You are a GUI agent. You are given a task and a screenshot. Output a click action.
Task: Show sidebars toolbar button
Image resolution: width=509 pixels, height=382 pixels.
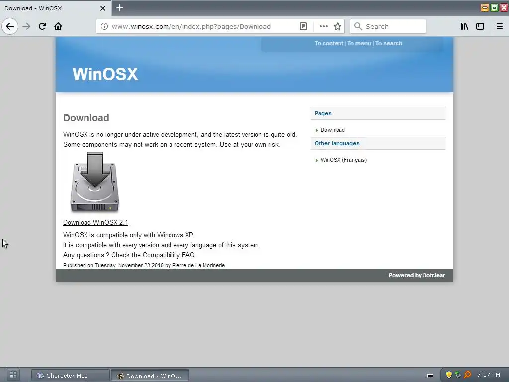pos(480,26)
